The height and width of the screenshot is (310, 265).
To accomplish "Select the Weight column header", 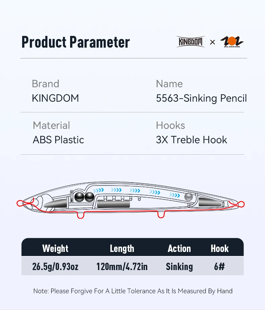I will click(x=55, y=249).
